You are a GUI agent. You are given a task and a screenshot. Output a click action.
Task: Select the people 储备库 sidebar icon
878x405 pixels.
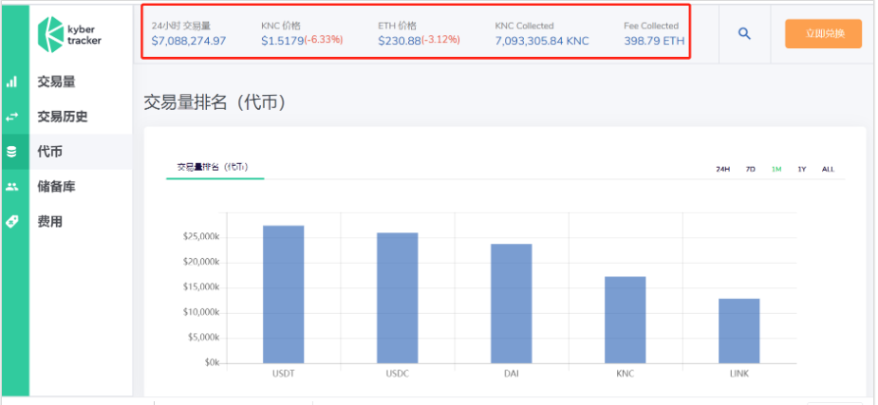(x=11, y=187)
